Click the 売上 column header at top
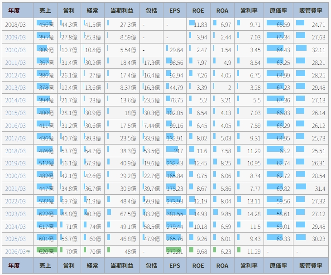This screenshot has width=331, height=275. [x=45, y=10]
